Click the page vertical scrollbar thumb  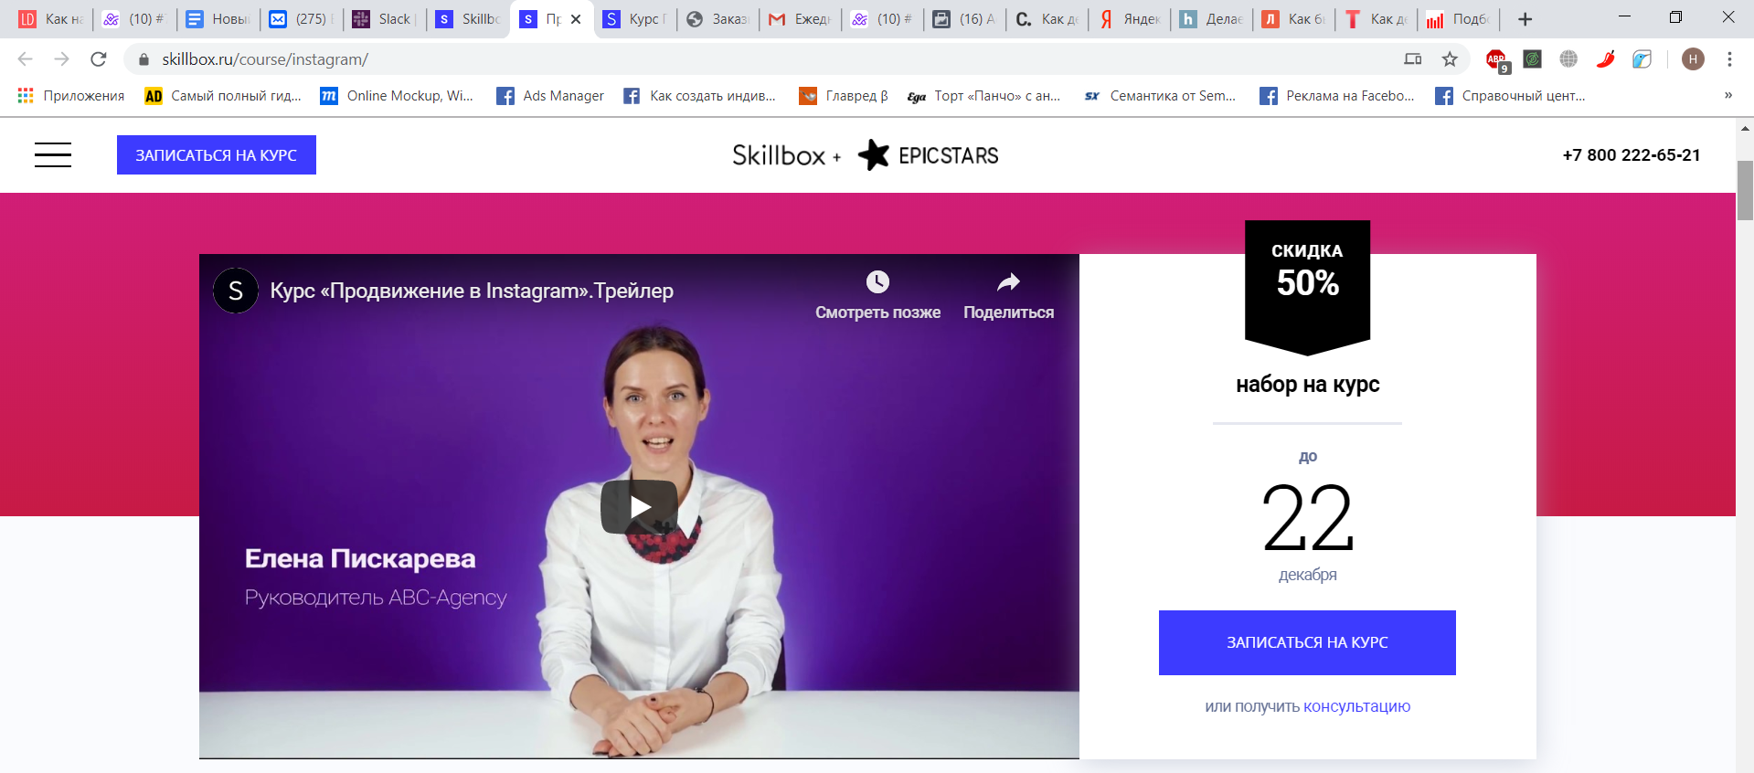[1745, 190]
